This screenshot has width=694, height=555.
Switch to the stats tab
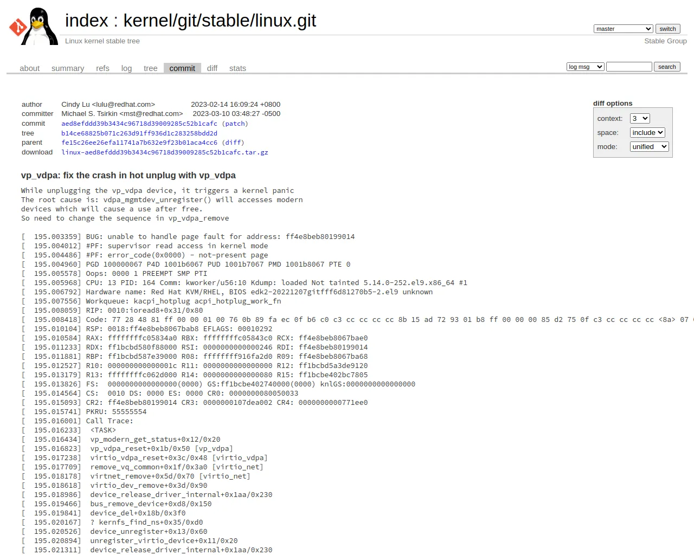237,68
